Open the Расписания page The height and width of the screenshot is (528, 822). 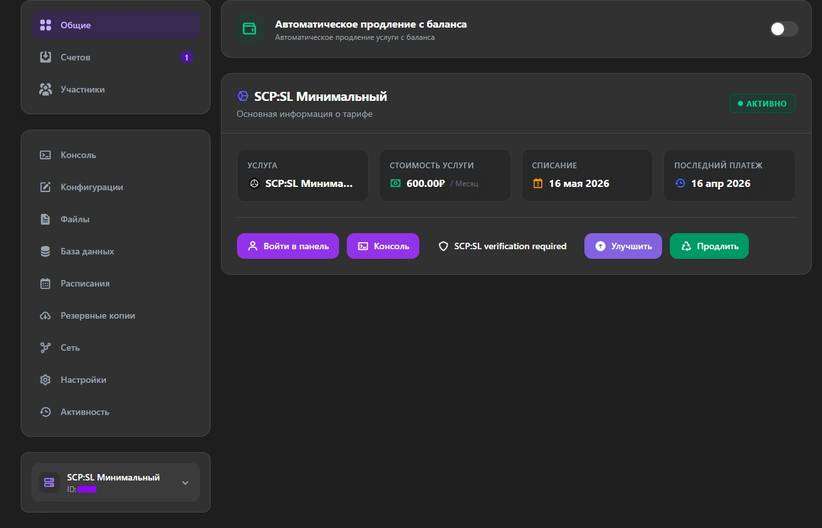(116, 283)
